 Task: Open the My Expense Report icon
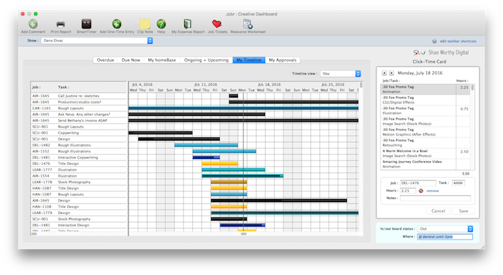pyautogui.click(x=188, y=24)
